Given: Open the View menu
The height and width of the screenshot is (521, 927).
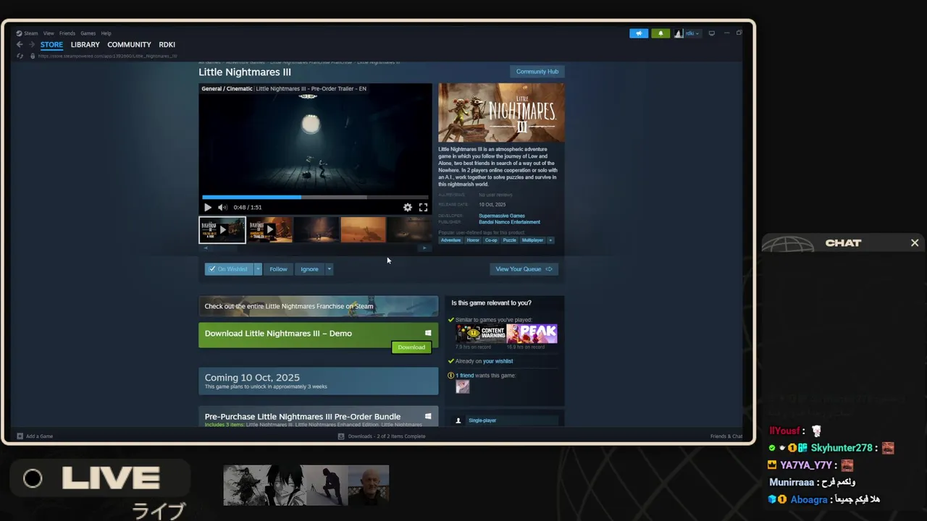Looking at the screenshot, I should click(49, 33).
